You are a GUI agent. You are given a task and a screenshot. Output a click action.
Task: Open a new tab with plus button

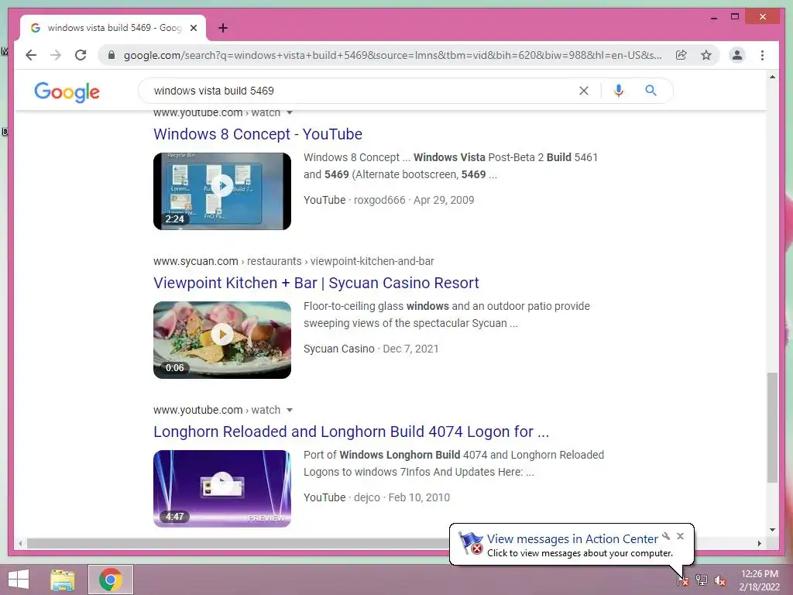coord(222,28)
